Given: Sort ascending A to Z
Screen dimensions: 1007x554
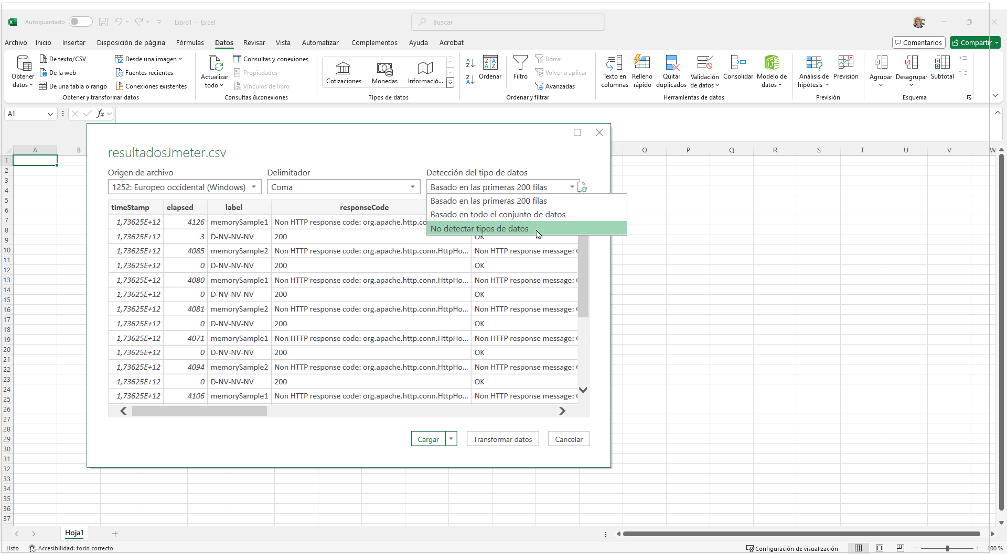Looking at the screenshot, I should [x=470, y=63].
